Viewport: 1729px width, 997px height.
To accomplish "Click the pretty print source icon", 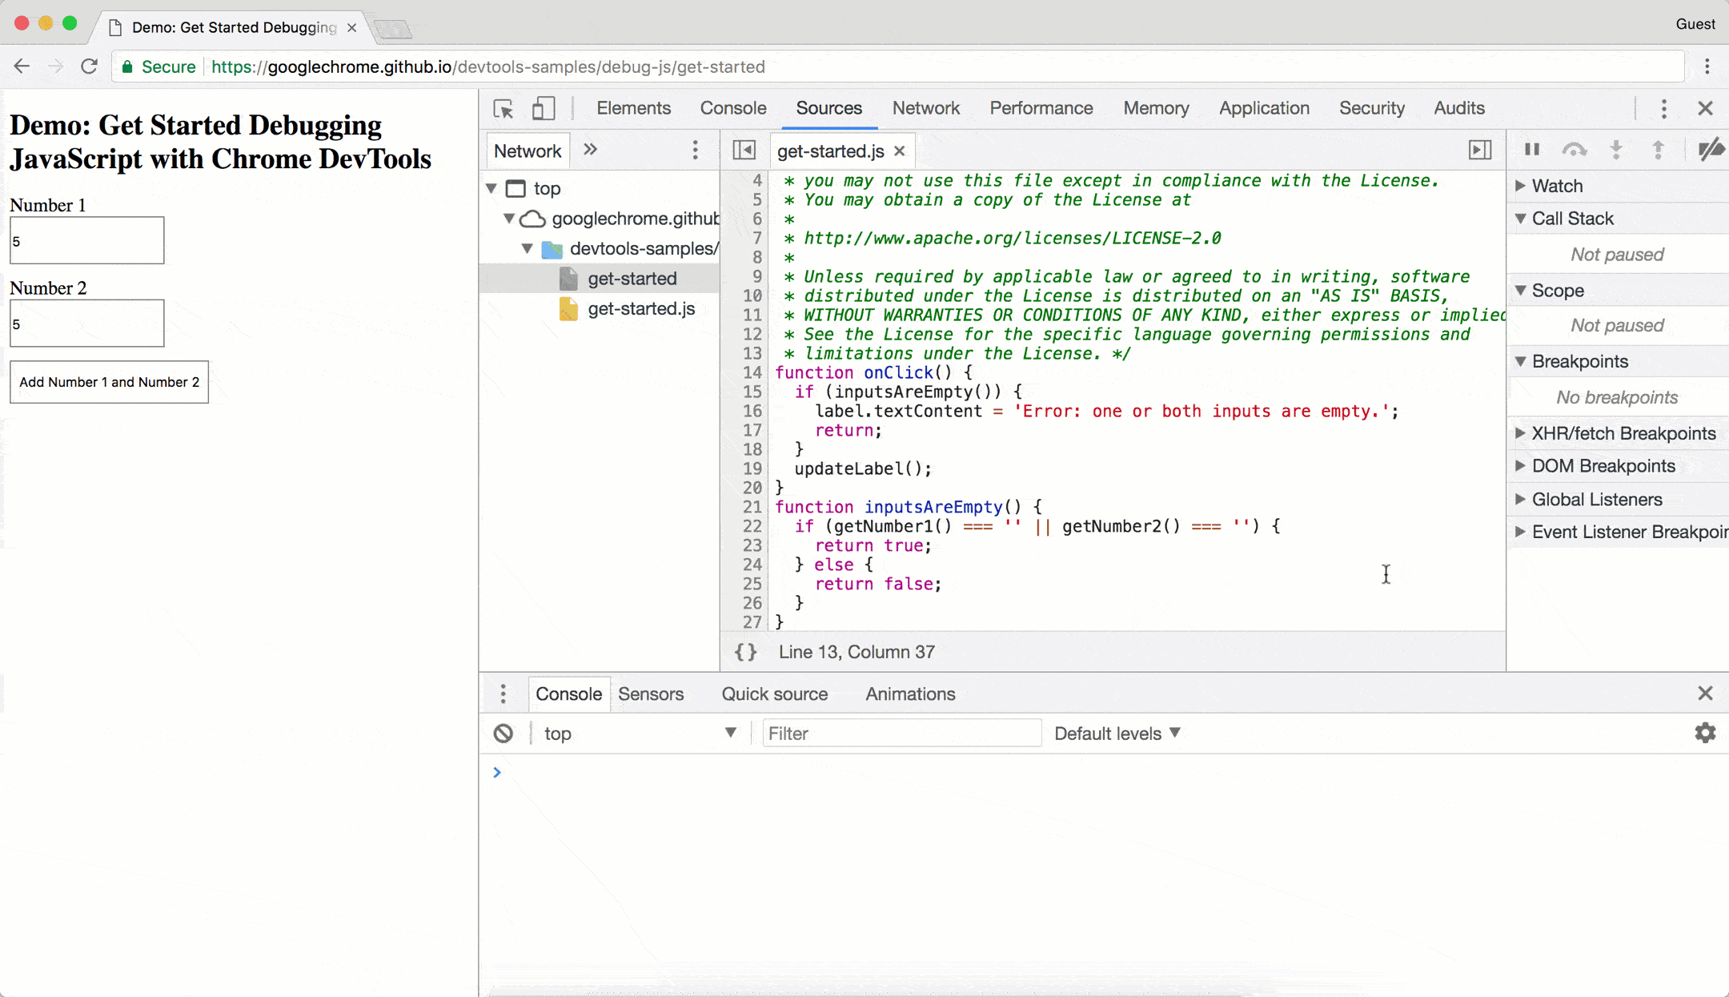I will click(744, 653).
